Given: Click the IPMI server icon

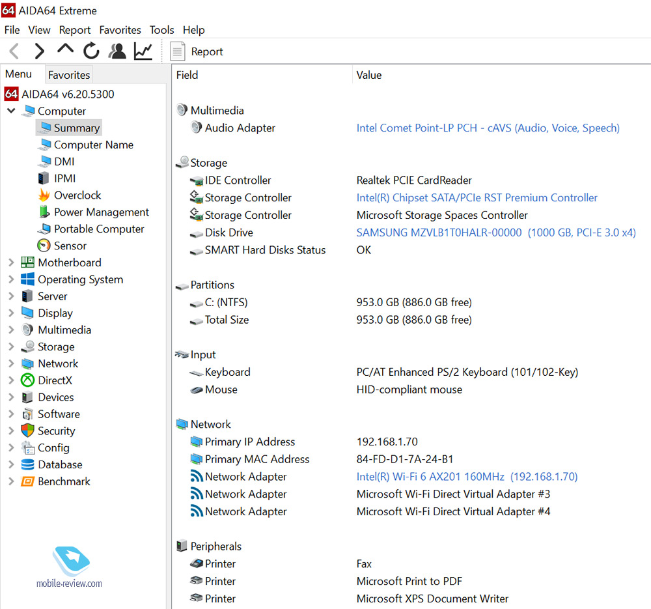Looking at the screenshot, I should click(x=44, y=178).
